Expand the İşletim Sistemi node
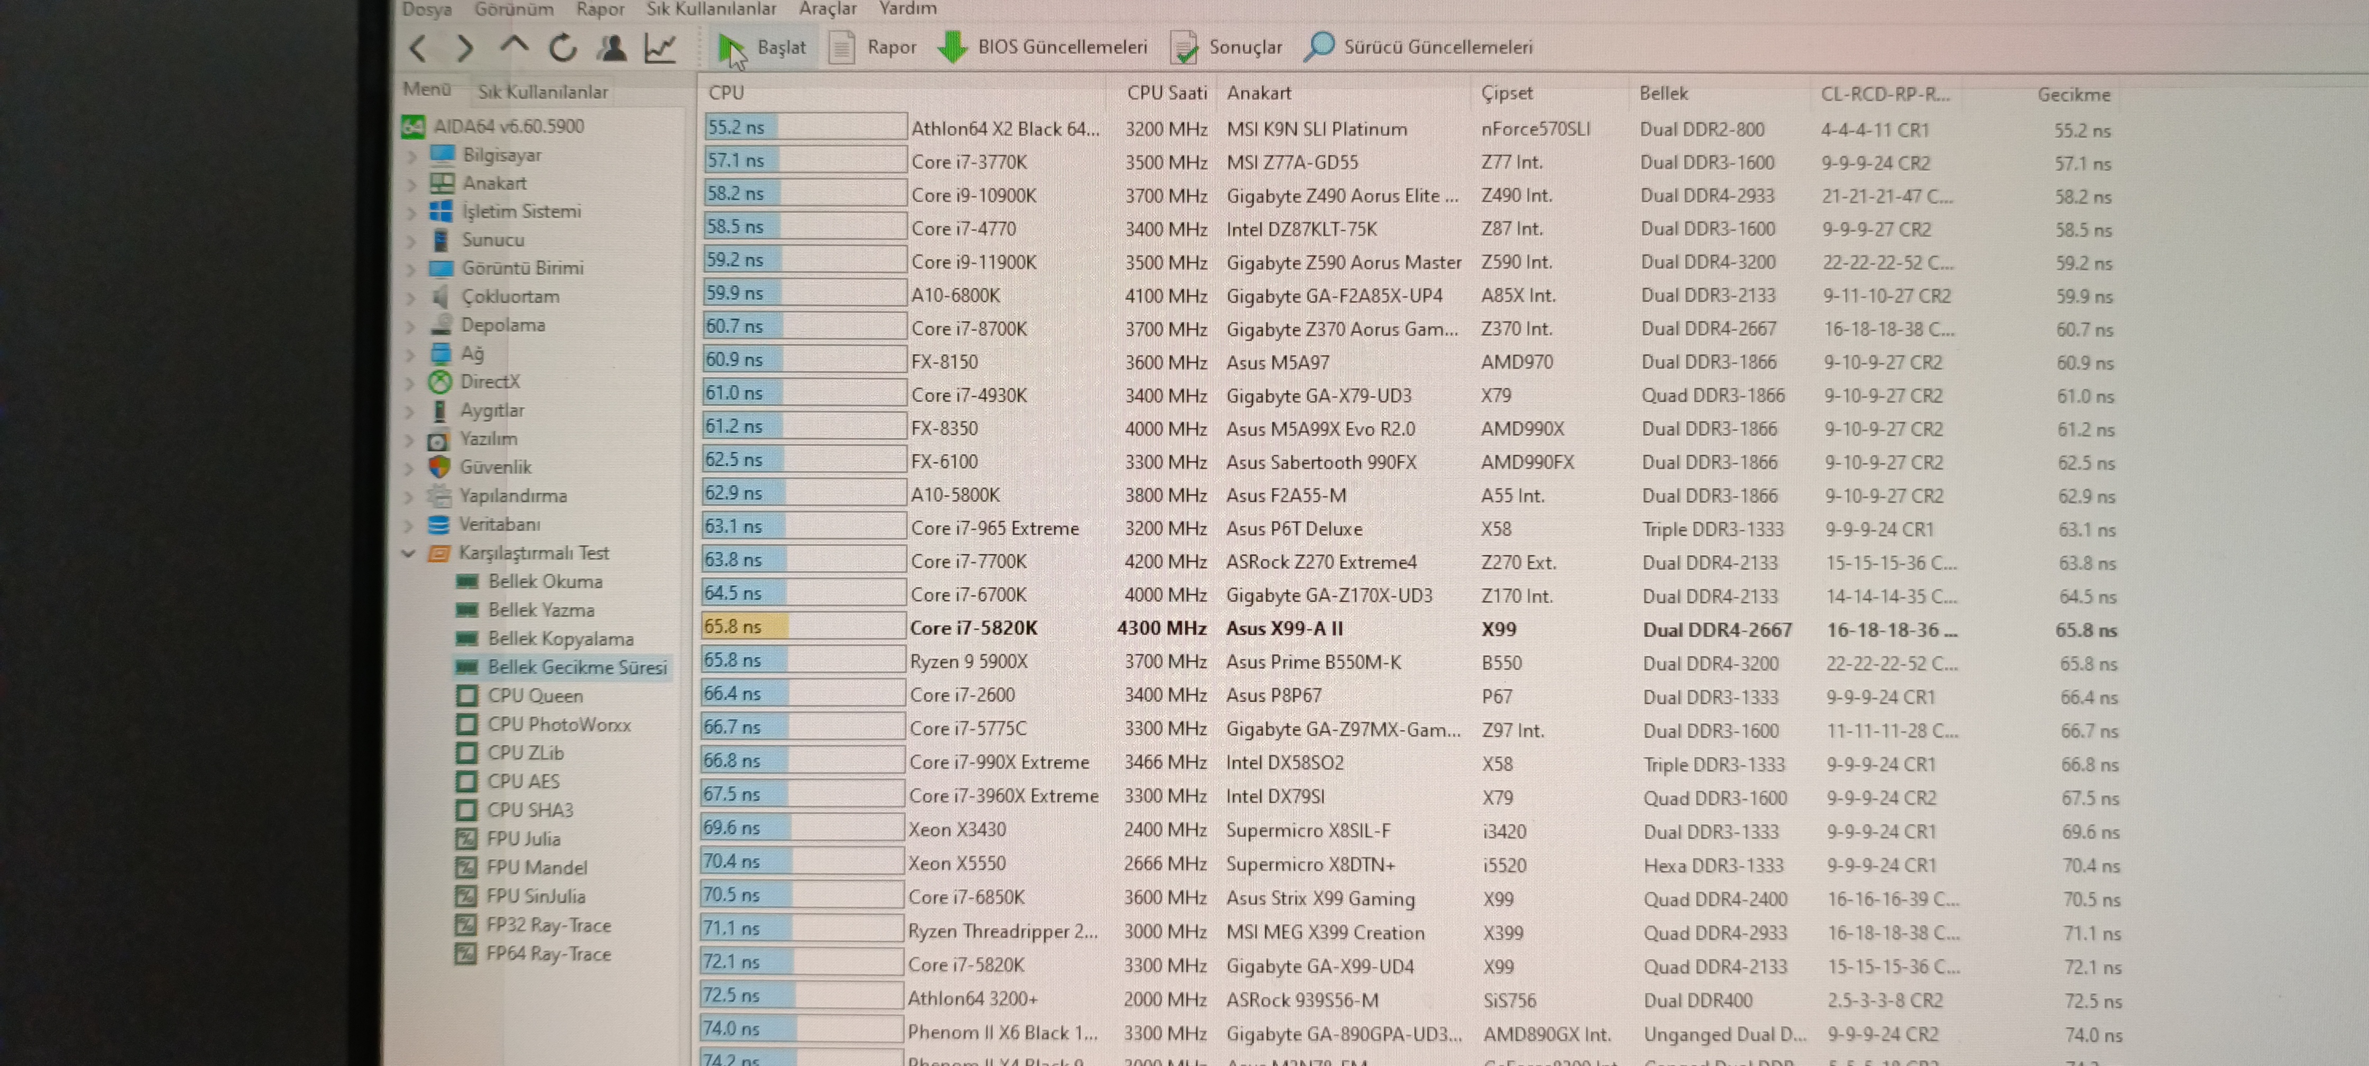The image size is (2369, 1066). (x=412, y=213)
